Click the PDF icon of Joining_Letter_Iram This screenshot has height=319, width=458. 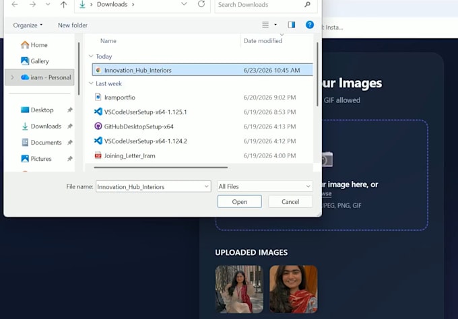click(98, 155)
